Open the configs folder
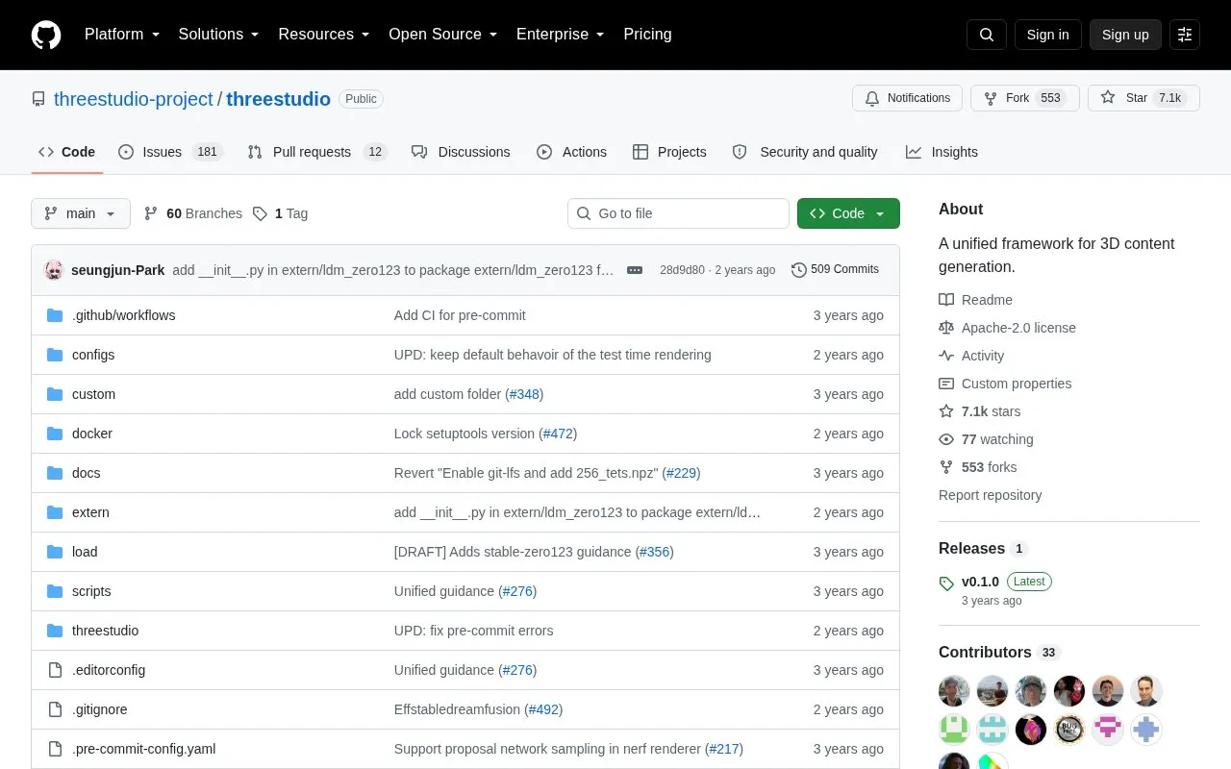The width and height of the screenshot is (1231, 769). (93, 355)
